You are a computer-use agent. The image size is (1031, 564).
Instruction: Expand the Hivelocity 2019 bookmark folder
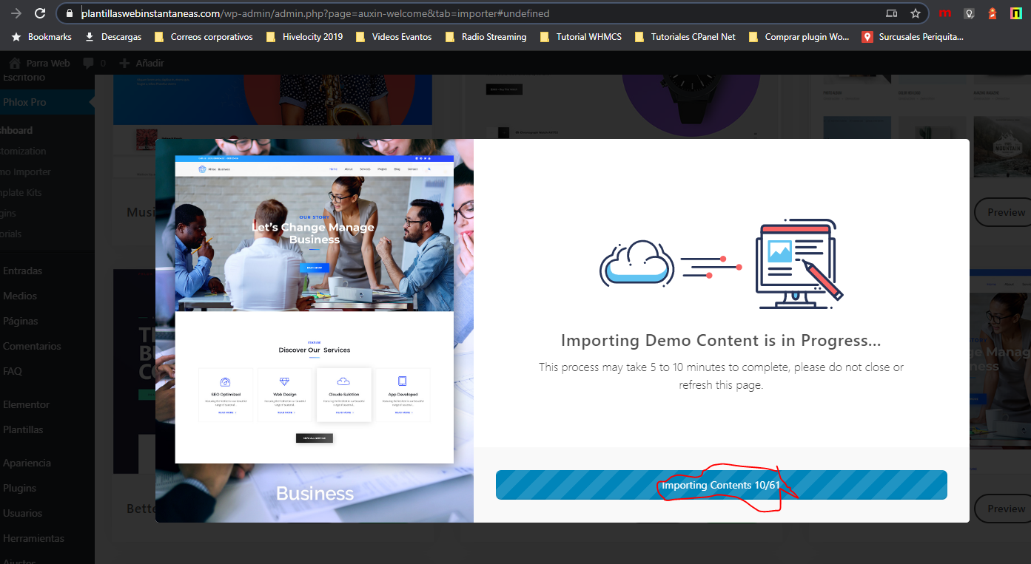pyautogui.click(x=304, y=37)
